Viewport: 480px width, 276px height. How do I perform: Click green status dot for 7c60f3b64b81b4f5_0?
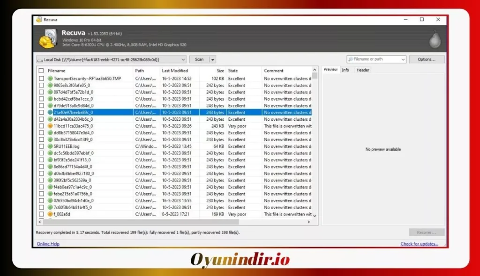pyautogui.click(x=50, y=208)
